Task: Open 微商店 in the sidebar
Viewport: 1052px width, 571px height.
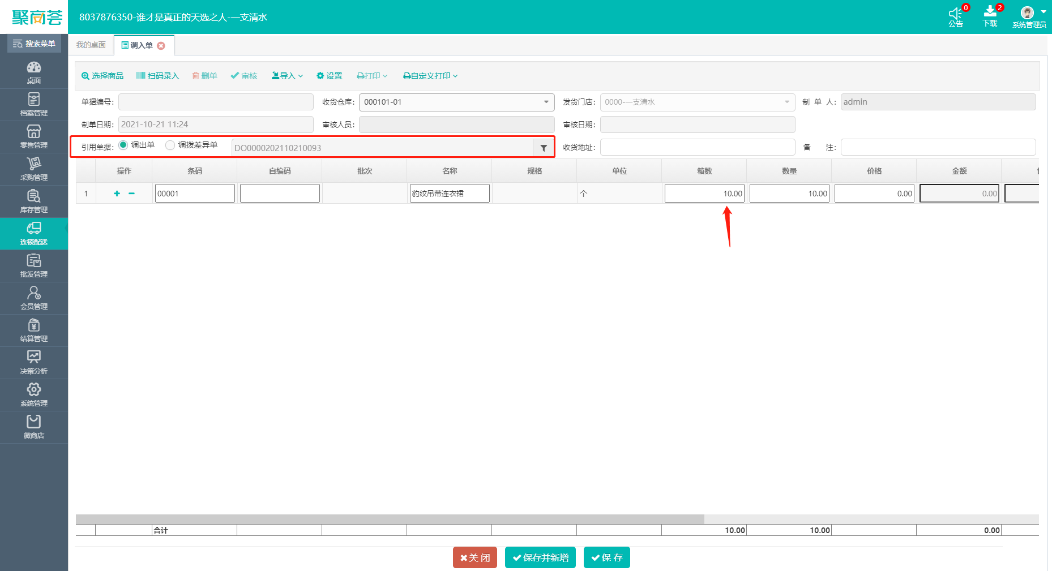Action: point(34,427)
